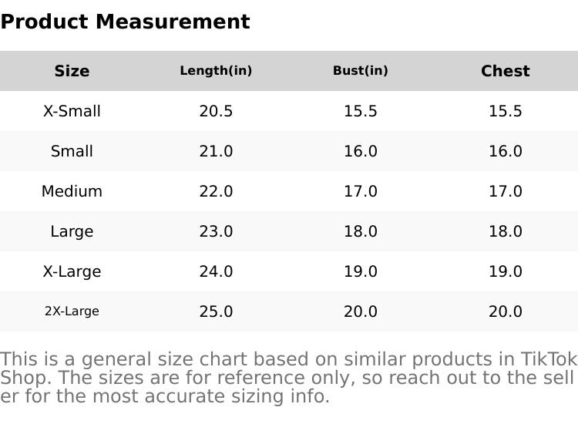
Task: Click the X-Large size row label
Action: point(72,271)
